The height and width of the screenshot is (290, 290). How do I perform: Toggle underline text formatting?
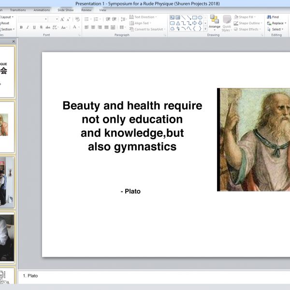[34, 28]
